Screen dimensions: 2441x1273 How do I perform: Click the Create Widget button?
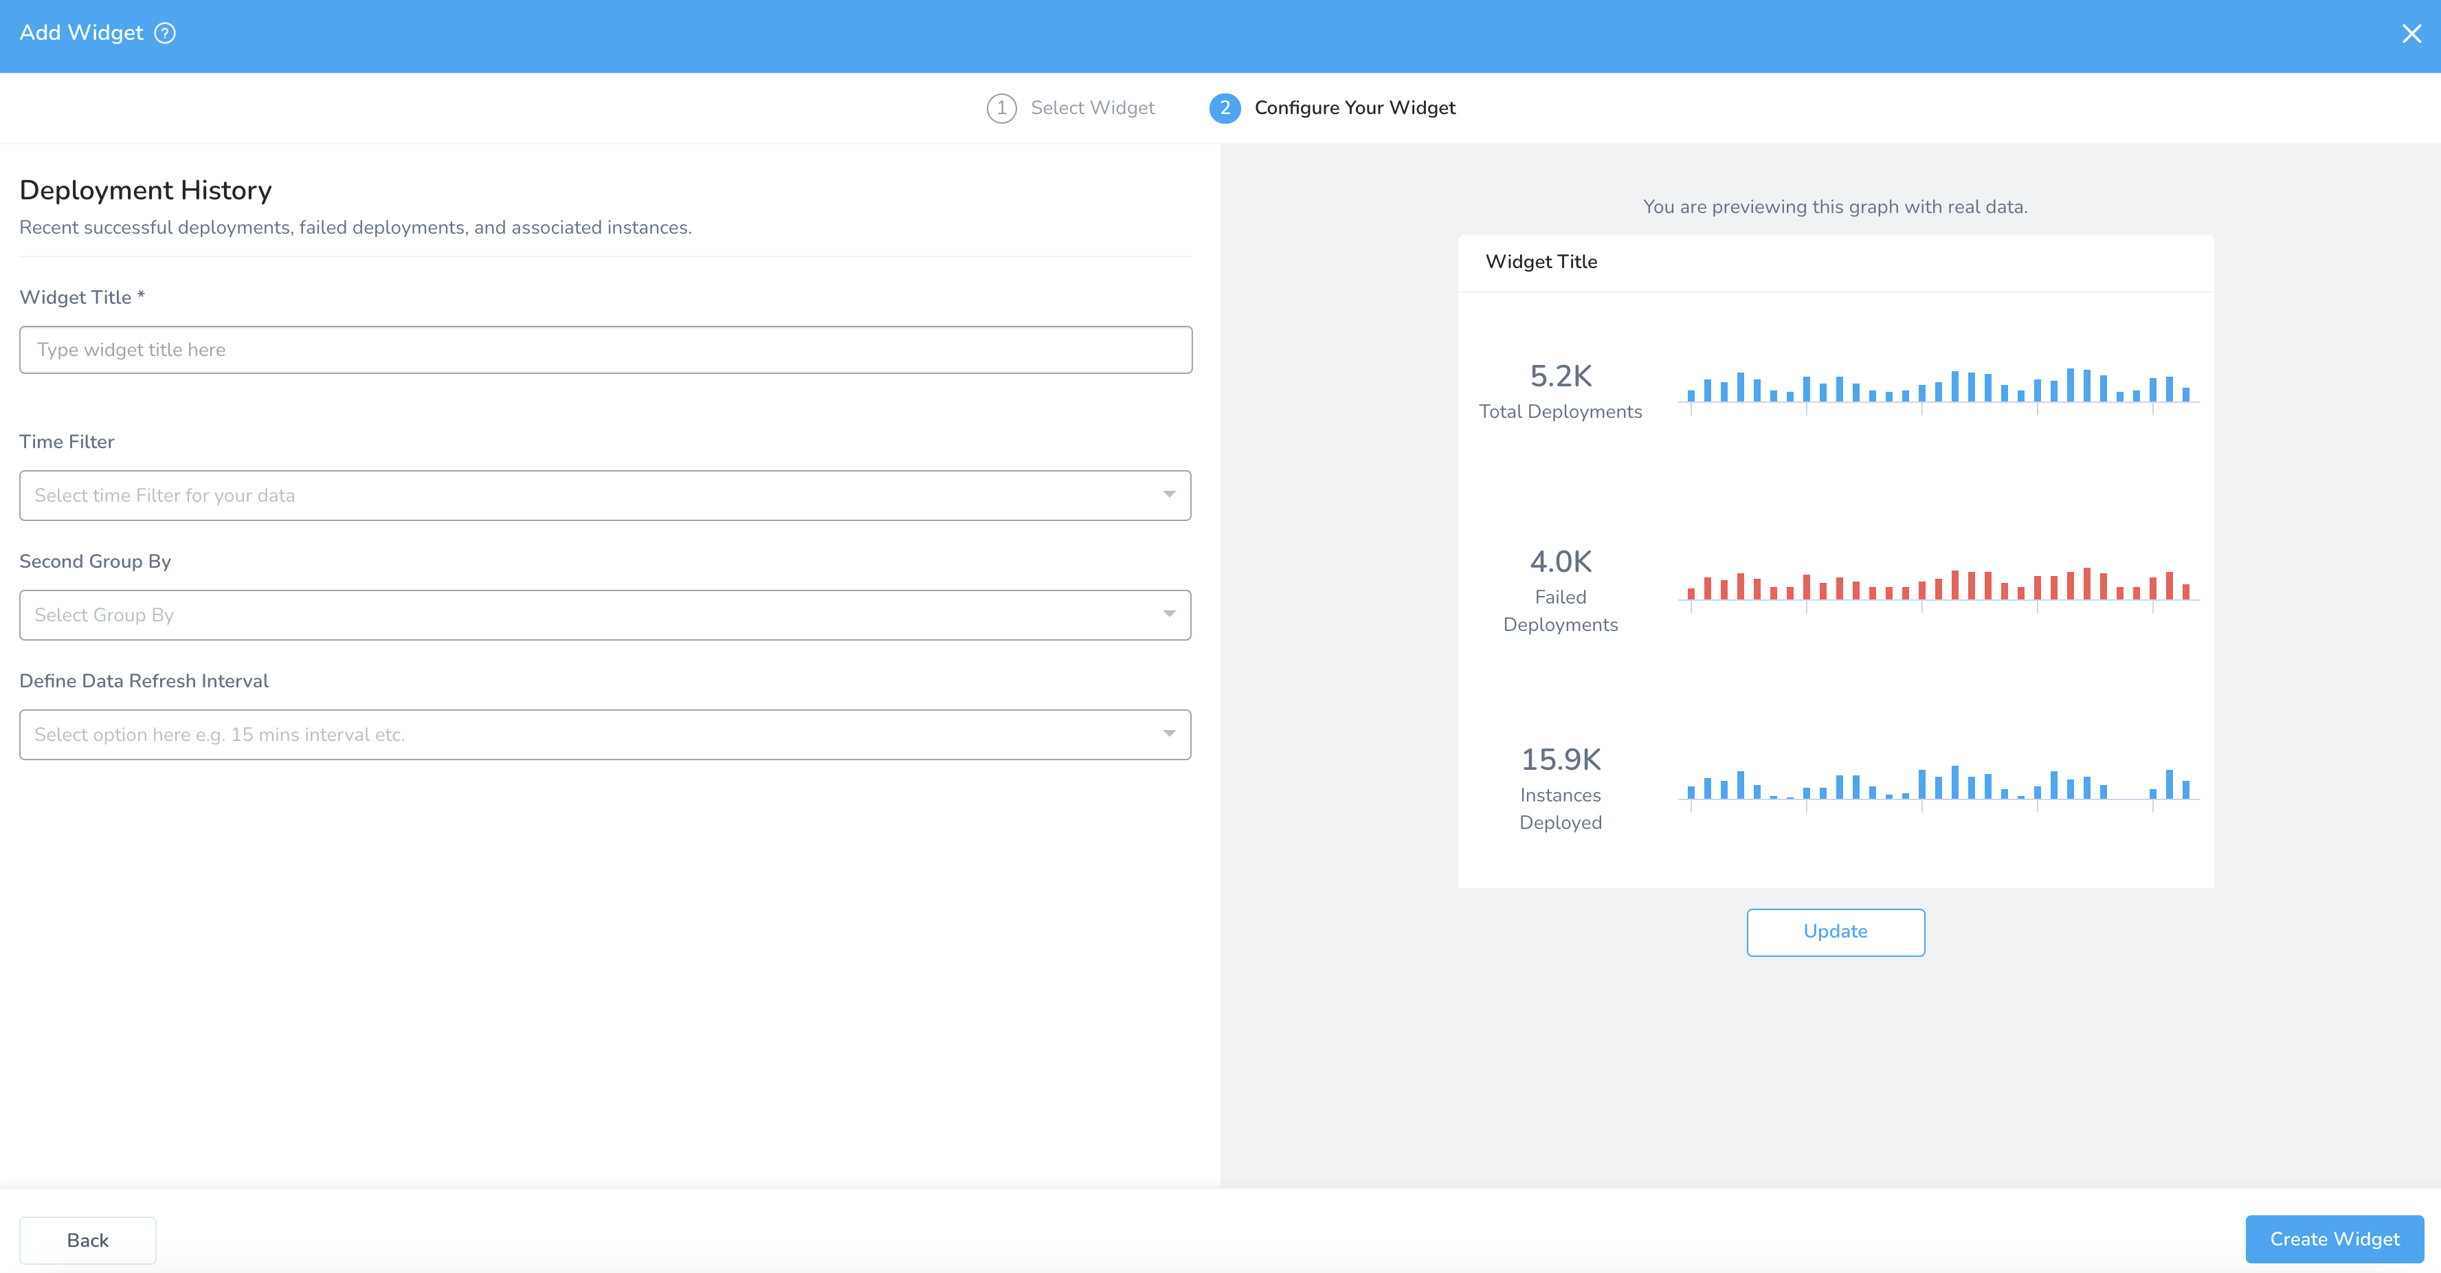pyautogui.click(x=2334, y=1239)
